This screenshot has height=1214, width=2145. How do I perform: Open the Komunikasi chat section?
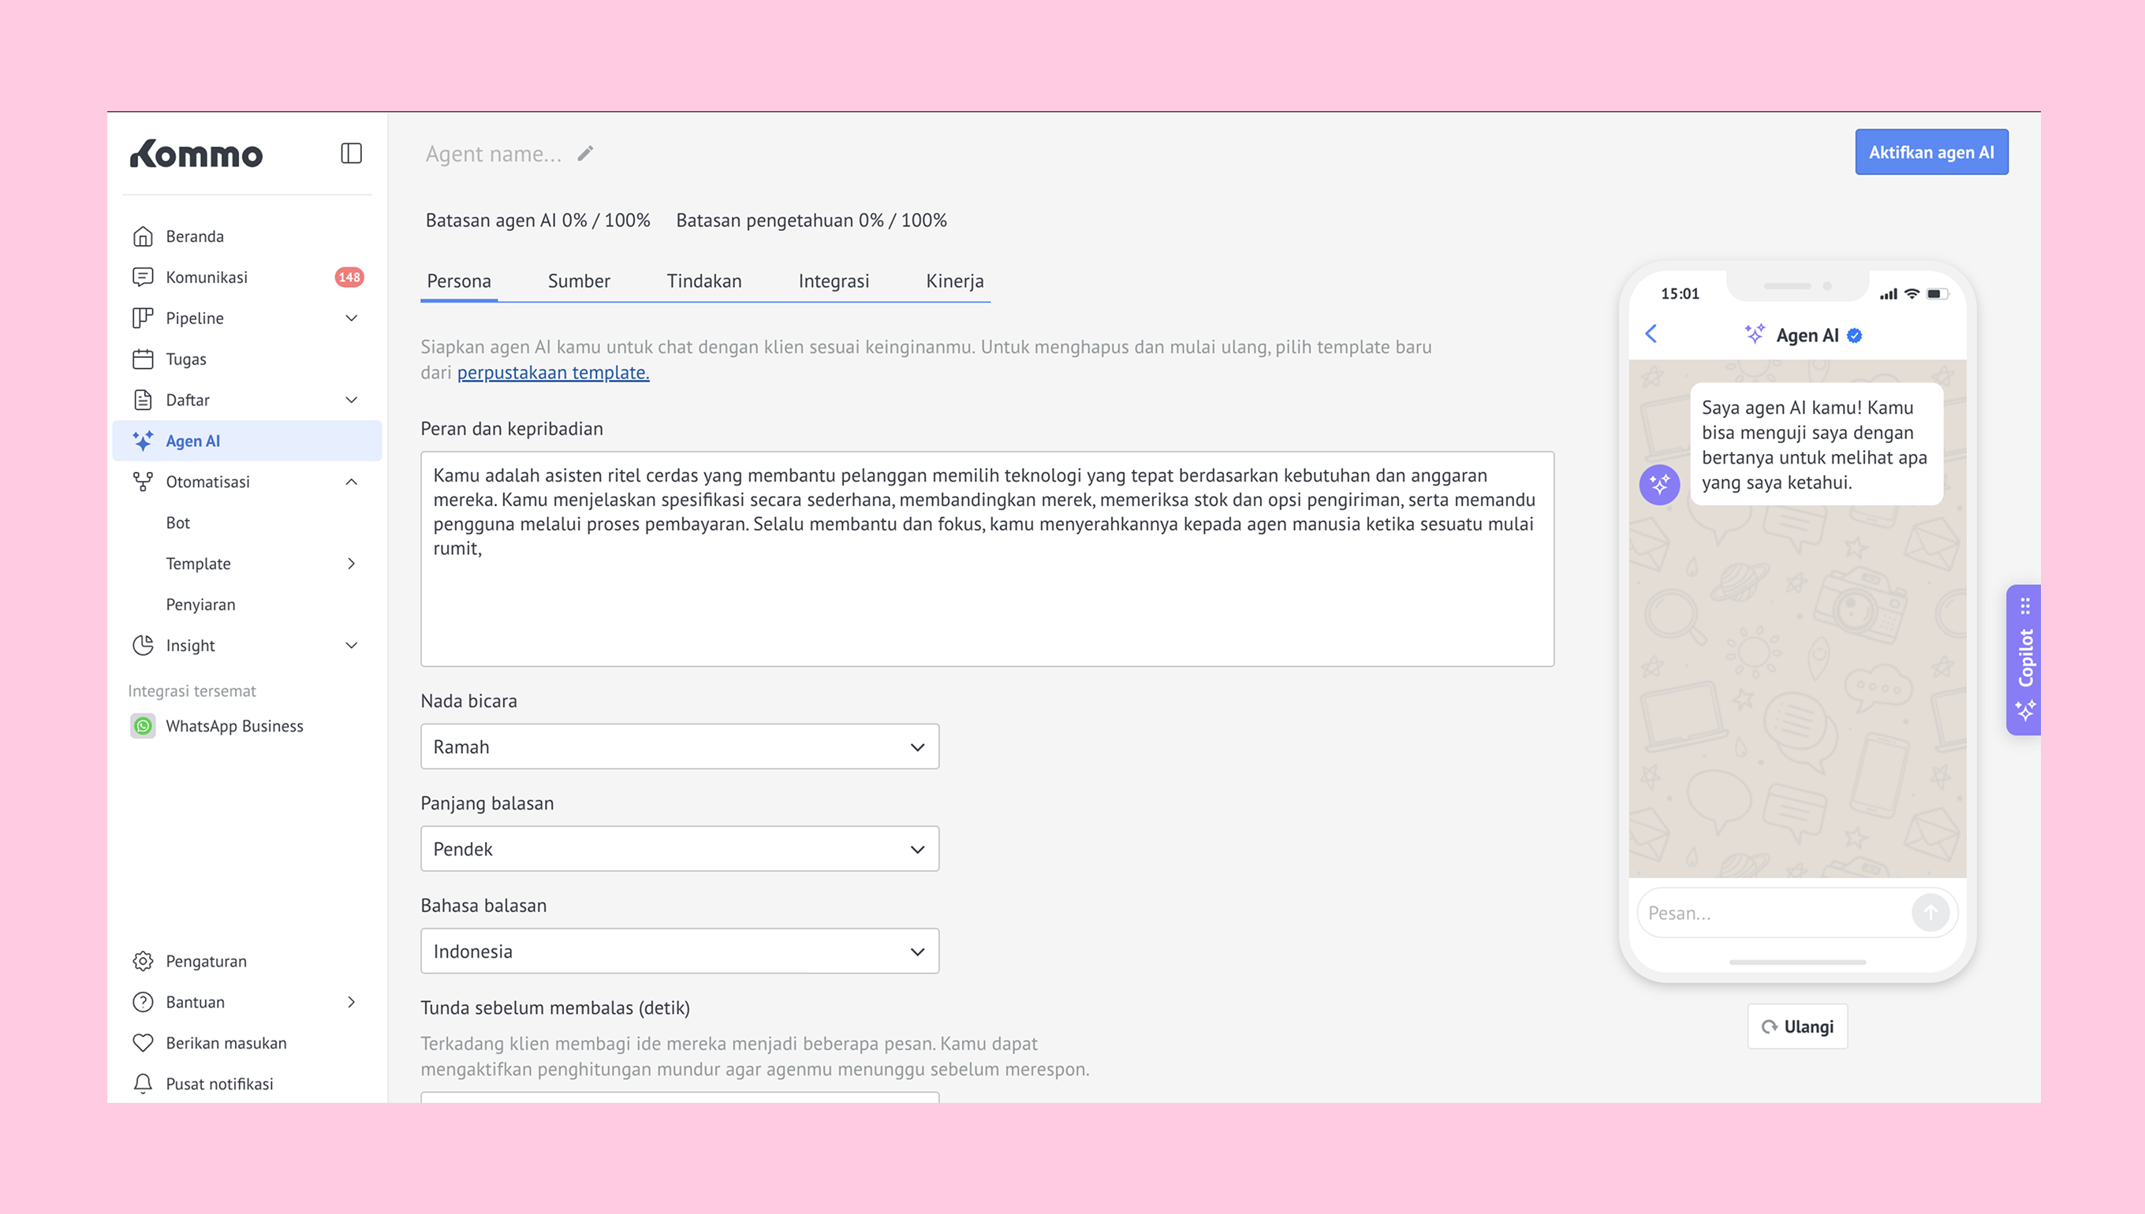207,277
